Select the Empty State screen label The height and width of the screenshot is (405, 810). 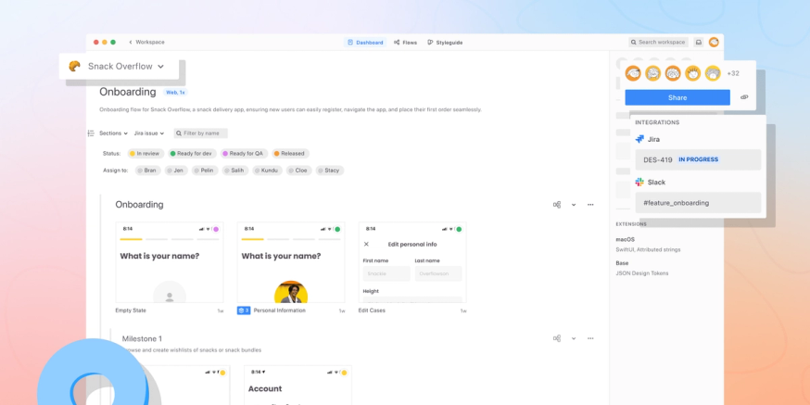[x=131, y=310]
